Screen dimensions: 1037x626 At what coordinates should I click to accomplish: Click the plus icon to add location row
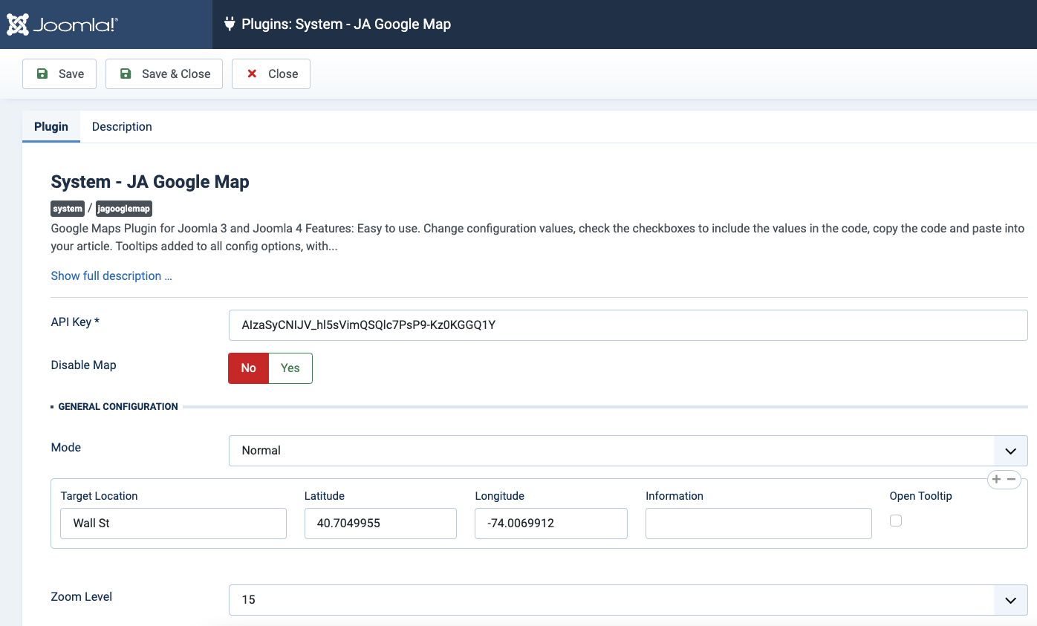tap(997, 479)
